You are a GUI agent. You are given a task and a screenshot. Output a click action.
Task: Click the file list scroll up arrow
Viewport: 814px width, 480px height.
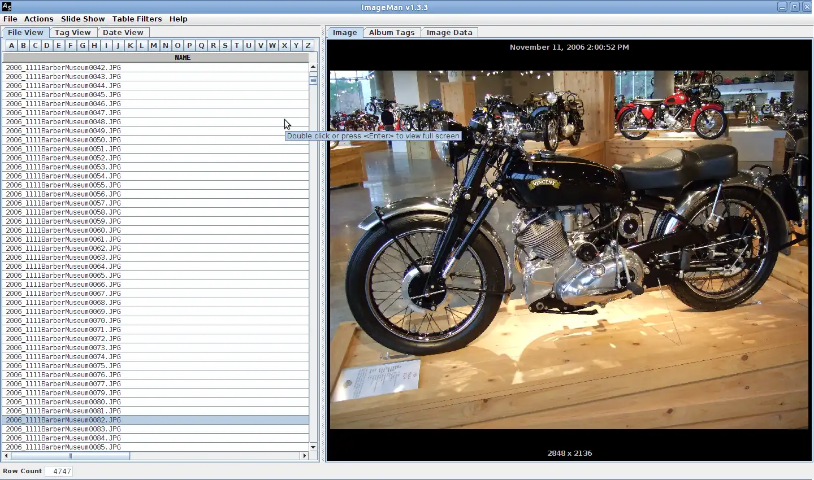coord(313,67)
